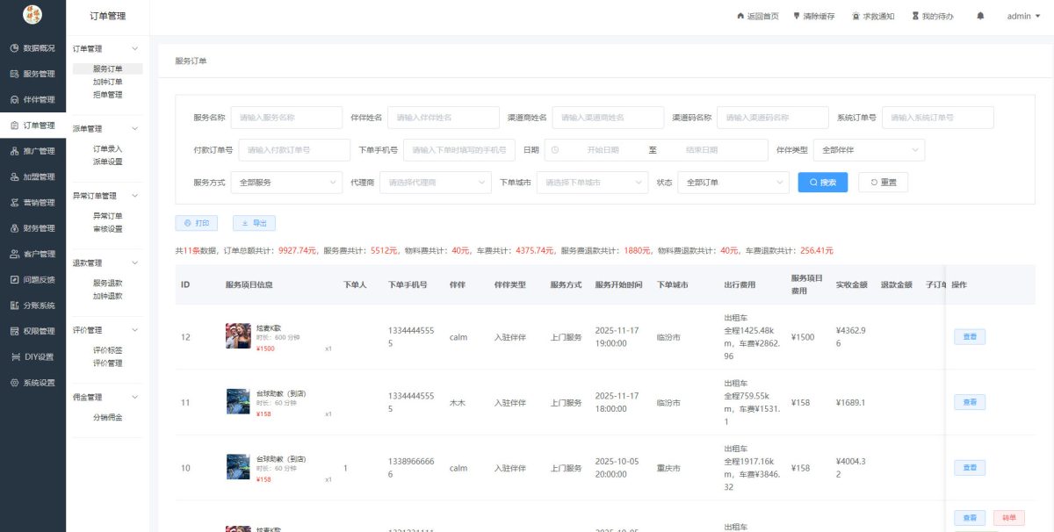The image size is (1054, 532).
Task: Select 加钟订单 in the submenu
Action: coord(108,82)
